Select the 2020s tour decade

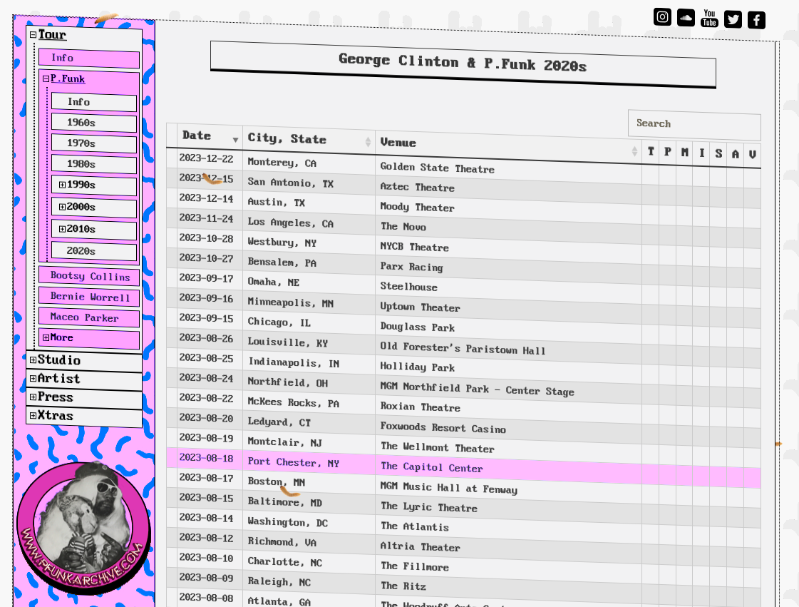pyautogui.click(x=94, y=251)
